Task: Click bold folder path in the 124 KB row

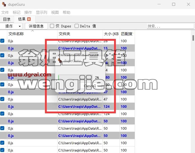Action: pyautogui.click(x=79, y=107)
